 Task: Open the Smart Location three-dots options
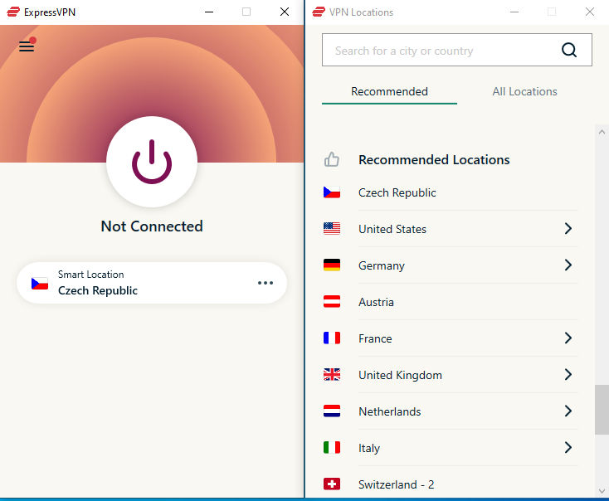266,283
